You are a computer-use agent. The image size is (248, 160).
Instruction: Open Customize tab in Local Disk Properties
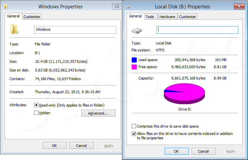pos(188,17)
